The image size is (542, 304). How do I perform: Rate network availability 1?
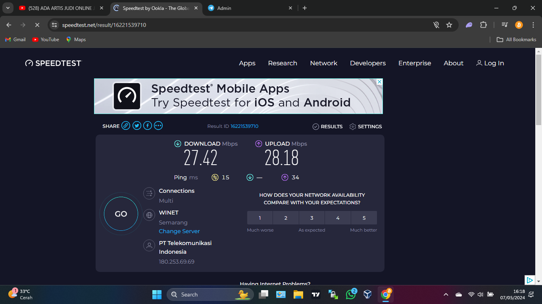tap(260, 218)
